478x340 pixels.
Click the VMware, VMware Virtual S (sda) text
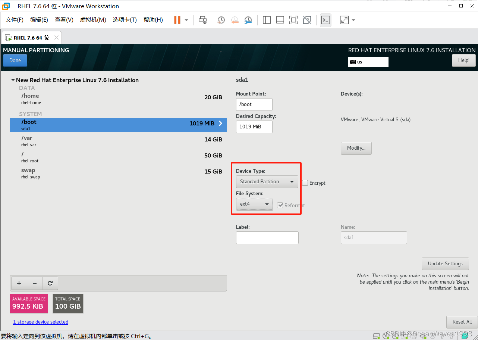[375, 120]
